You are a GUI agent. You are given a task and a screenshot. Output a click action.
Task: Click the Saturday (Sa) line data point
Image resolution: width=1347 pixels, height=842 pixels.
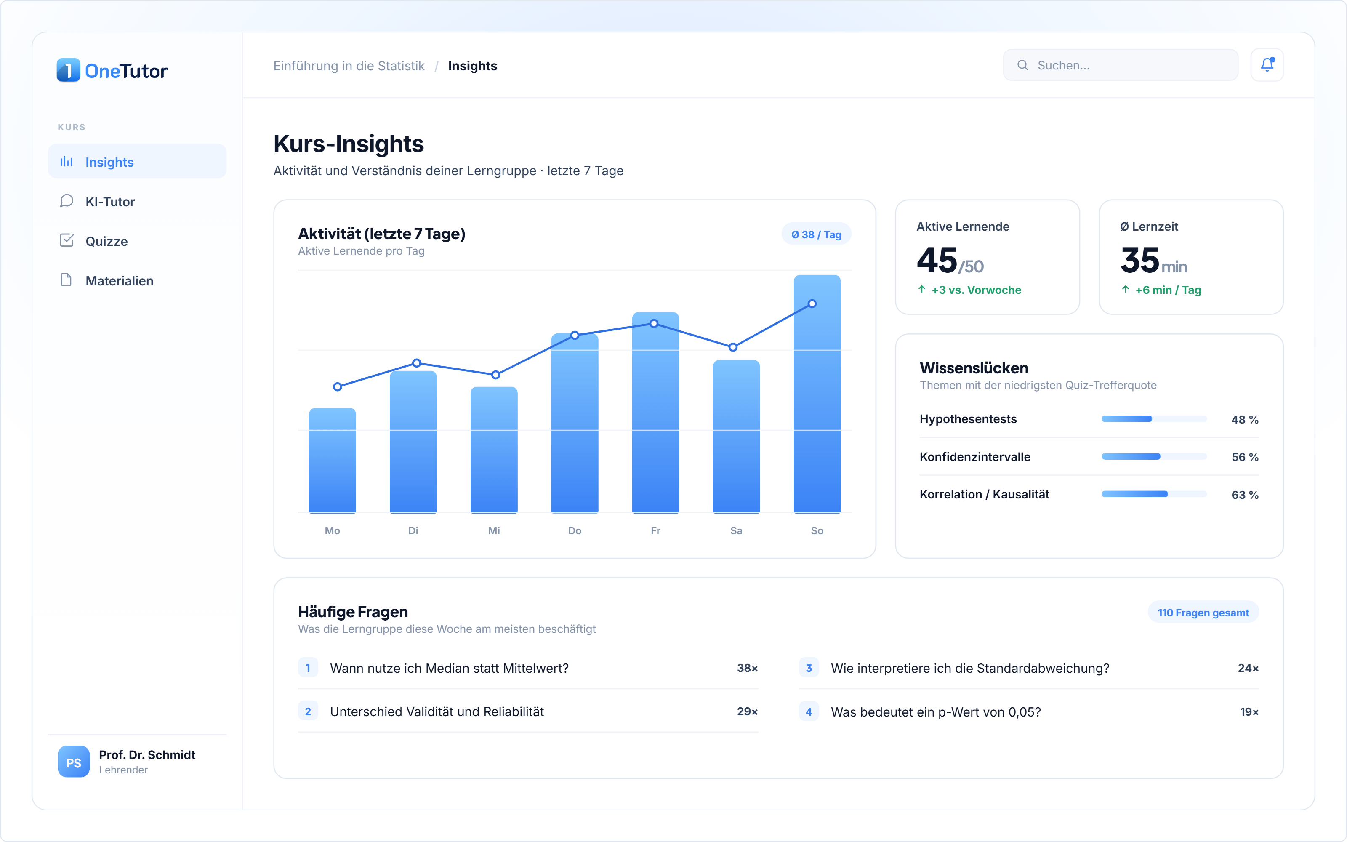(733, 347)
